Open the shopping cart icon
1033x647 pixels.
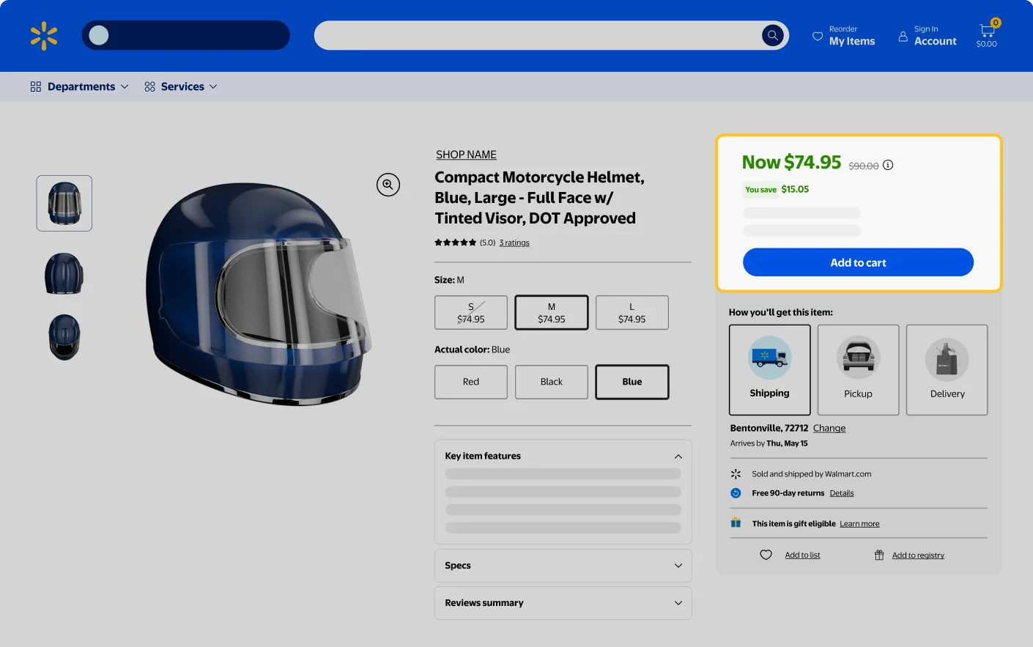(x=986, y=31)
